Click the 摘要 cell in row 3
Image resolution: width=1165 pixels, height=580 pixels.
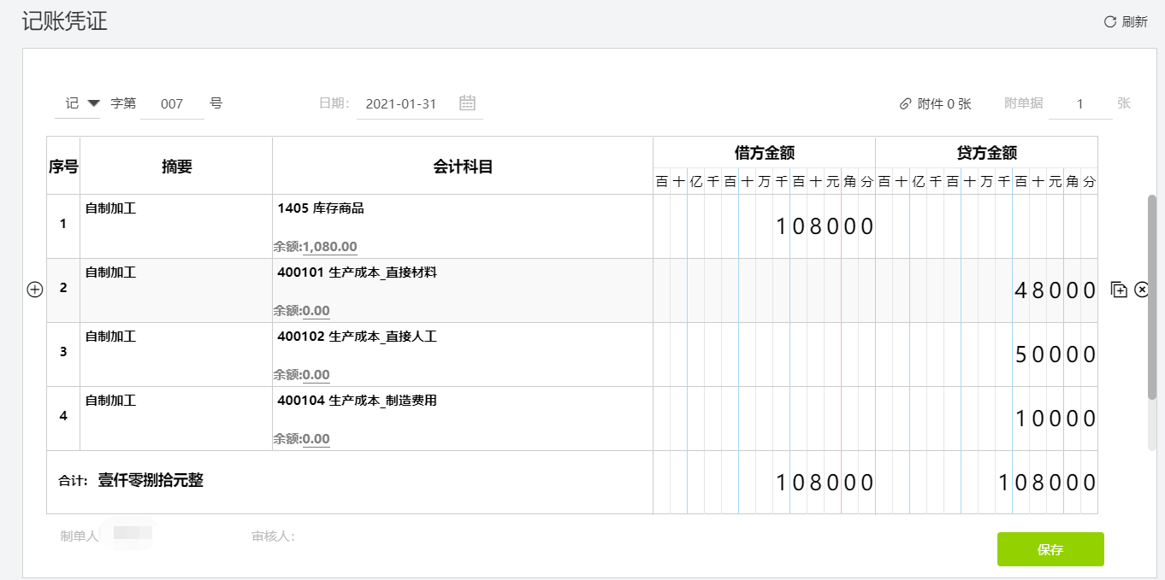(176, 354)
